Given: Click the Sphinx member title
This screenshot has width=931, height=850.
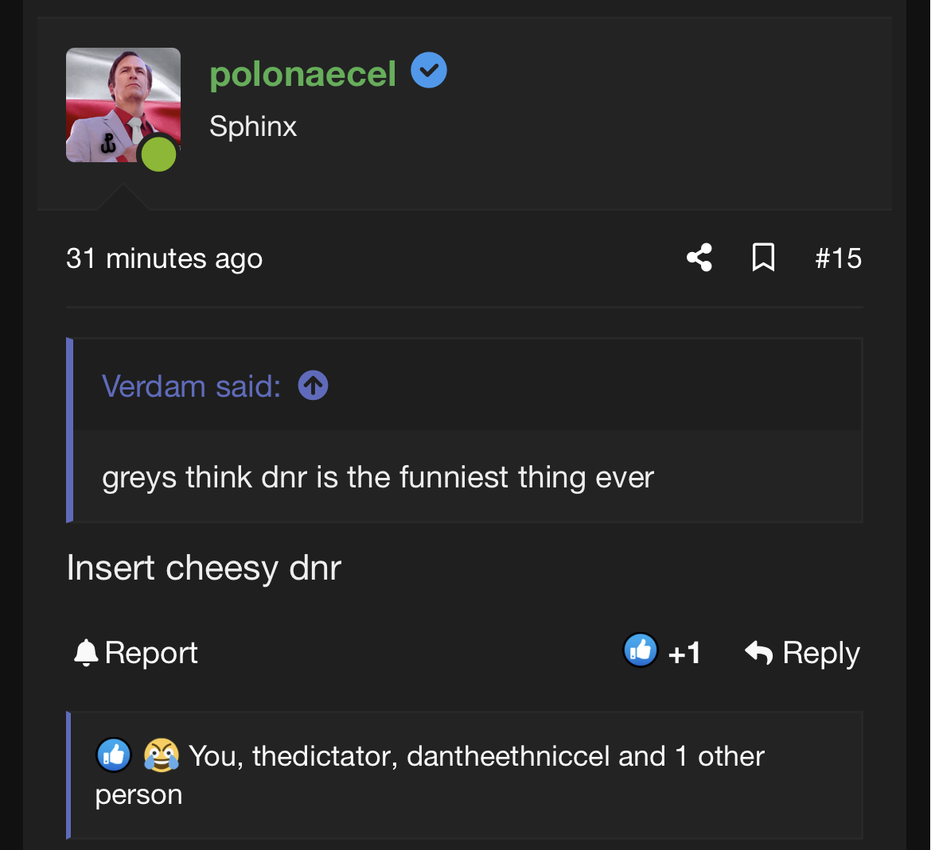Looking at the screenshot, I should pyautogui.click(x=252, y=126).
